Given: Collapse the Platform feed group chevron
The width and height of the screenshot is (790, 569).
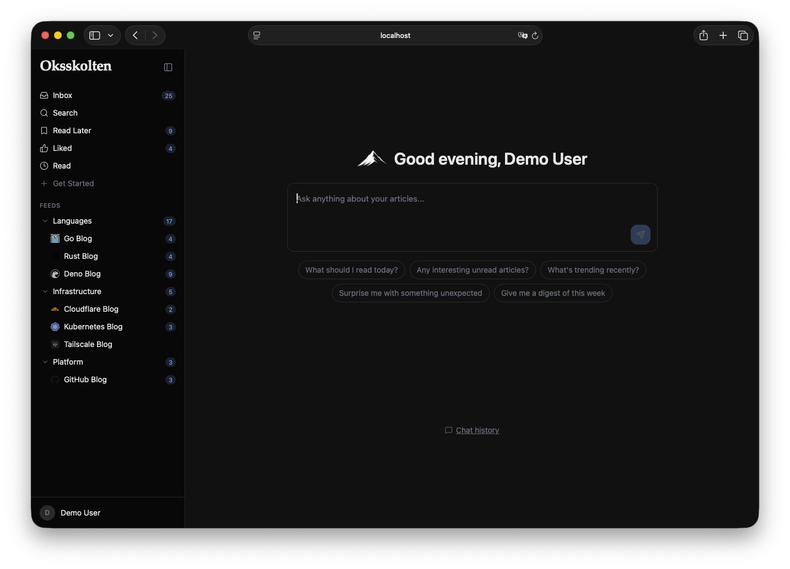Looking at the screenshot, I should click(x=45, y=362).
